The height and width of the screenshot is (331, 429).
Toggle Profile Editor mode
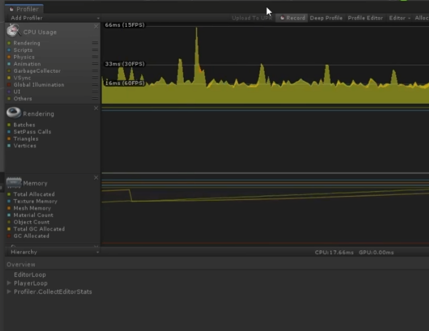coord(365,18)
